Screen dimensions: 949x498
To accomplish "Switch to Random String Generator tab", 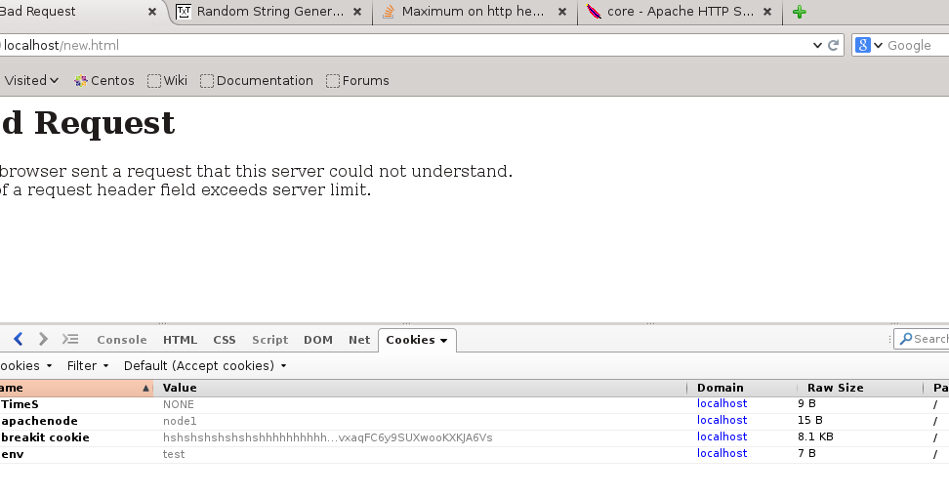I will point(269,12).
